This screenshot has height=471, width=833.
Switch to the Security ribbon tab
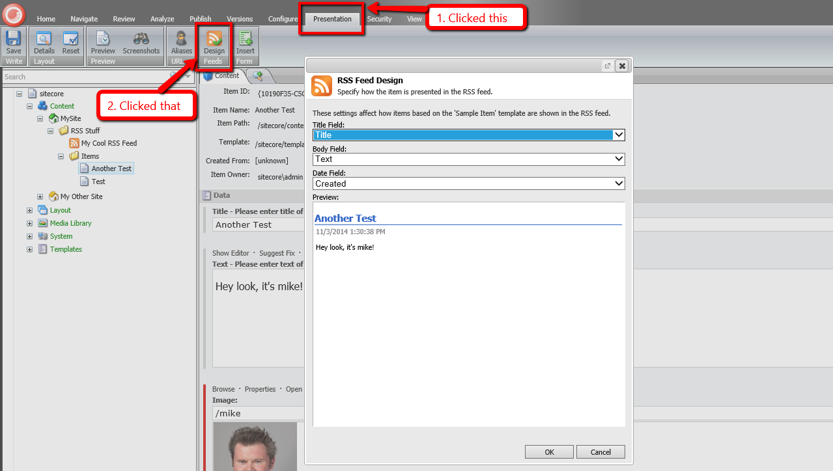tap(379, 19)
